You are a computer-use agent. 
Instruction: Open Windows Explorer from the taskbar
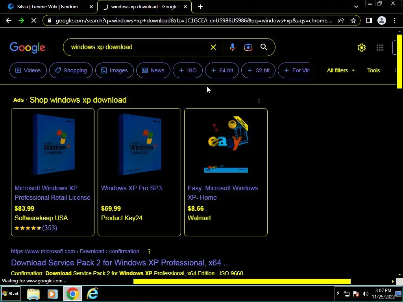coord(33,294)
